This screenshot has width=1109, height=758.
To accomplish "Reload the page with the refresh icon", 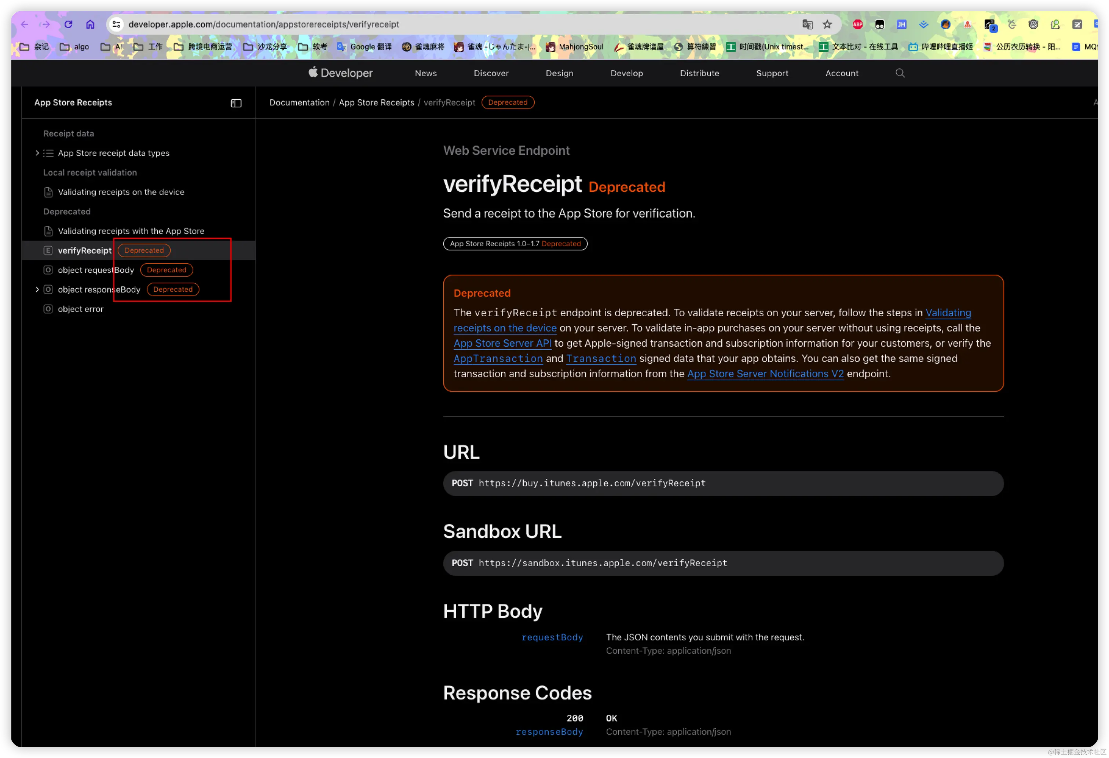I will [68, 24].
